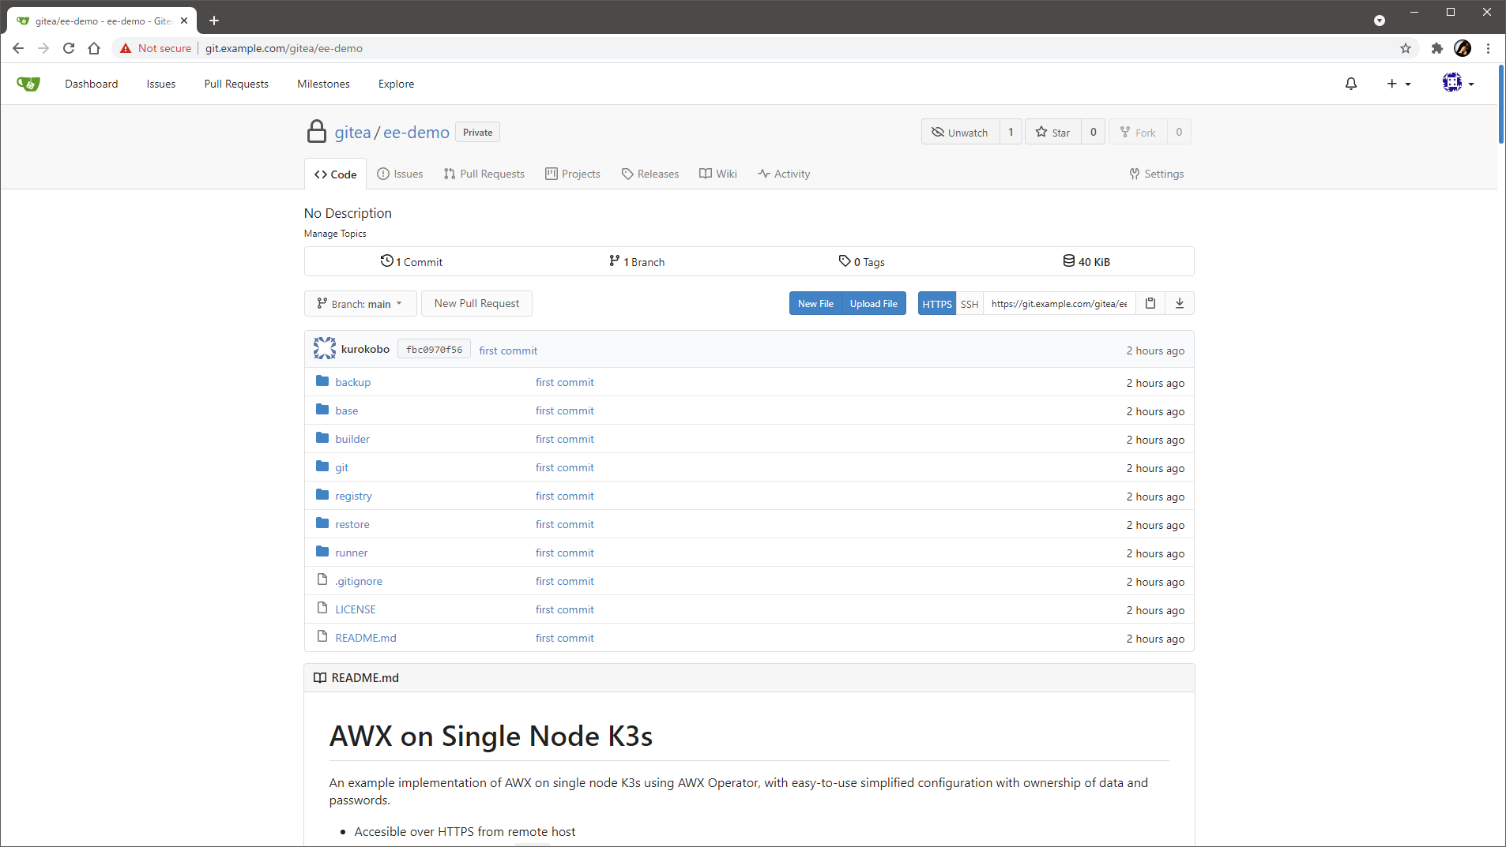Star the ee-demo repository
Image resolution: width=1506 pixels, height=847 pixels.
pyautogui.click(x=1053, y=132)
